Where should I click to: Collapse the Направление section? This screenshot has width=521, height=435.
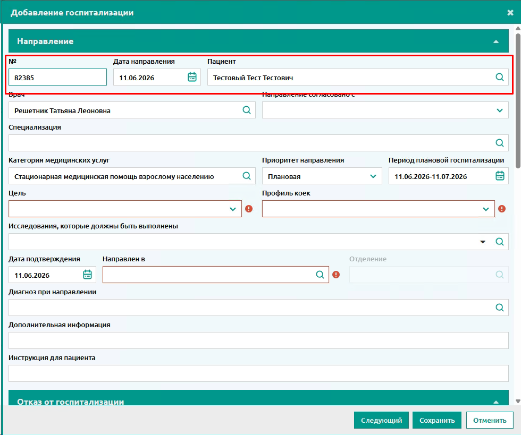pos(496,41)
